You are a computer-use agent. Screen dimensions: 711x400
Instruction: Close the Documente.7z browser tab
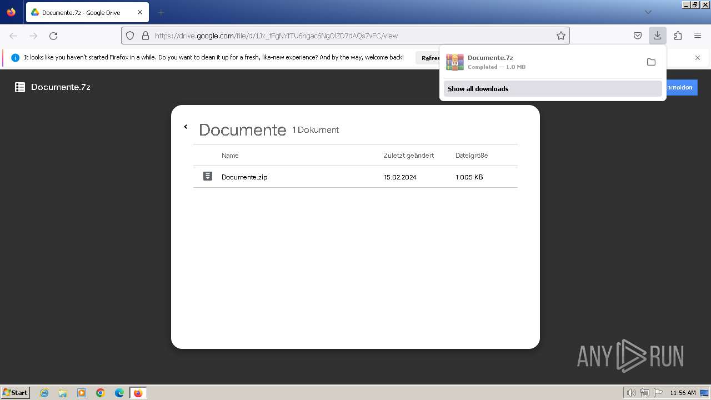point(140,12)
